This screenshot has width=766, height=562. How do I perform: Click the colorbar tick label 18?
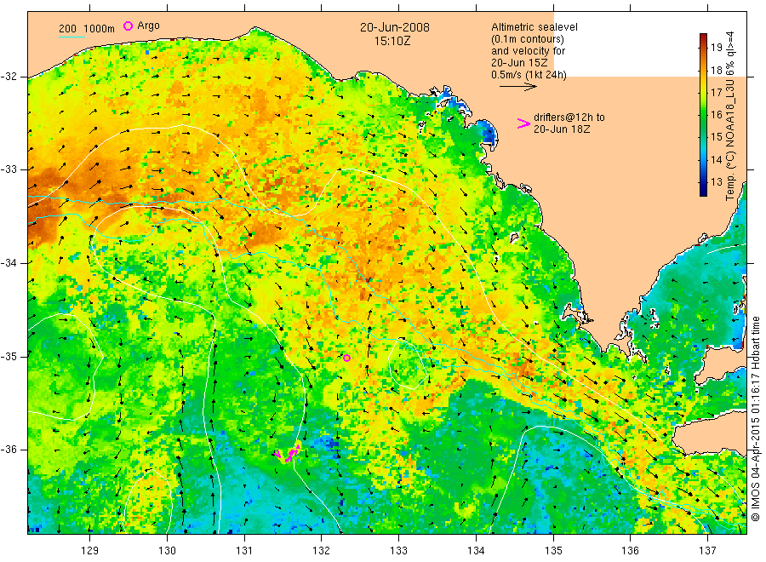pyautogui.click(x=716, y=70)
